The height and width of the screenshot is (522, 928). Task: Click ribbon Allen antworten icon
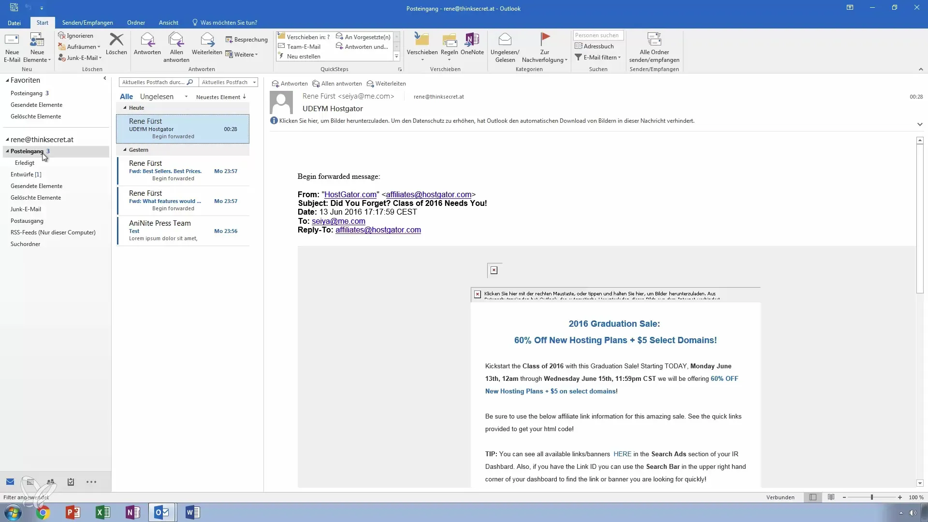[x=176, y=40]
